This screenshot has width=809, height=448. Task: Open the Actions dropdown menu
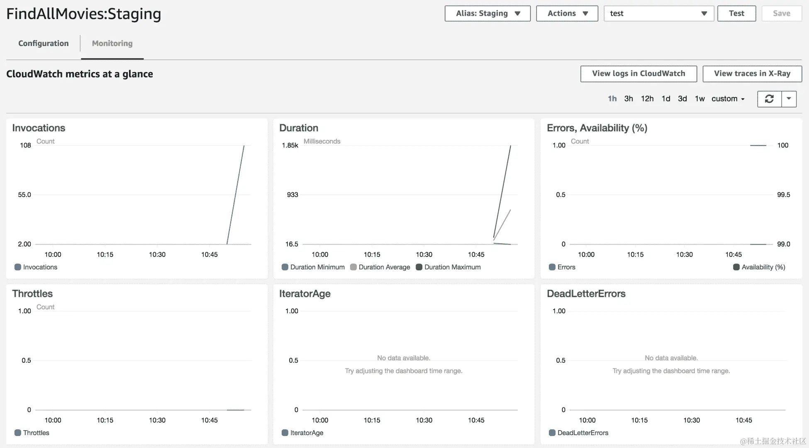[567, 13]
